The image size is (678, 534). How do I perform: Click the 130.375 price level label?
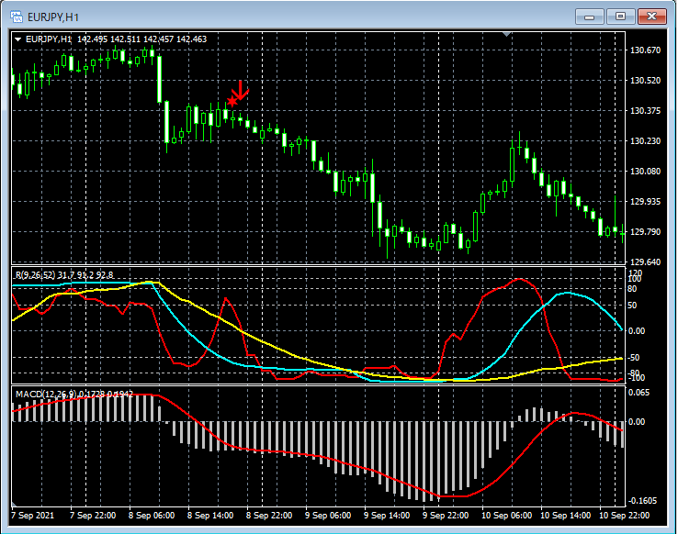click(x=645, y=111)
